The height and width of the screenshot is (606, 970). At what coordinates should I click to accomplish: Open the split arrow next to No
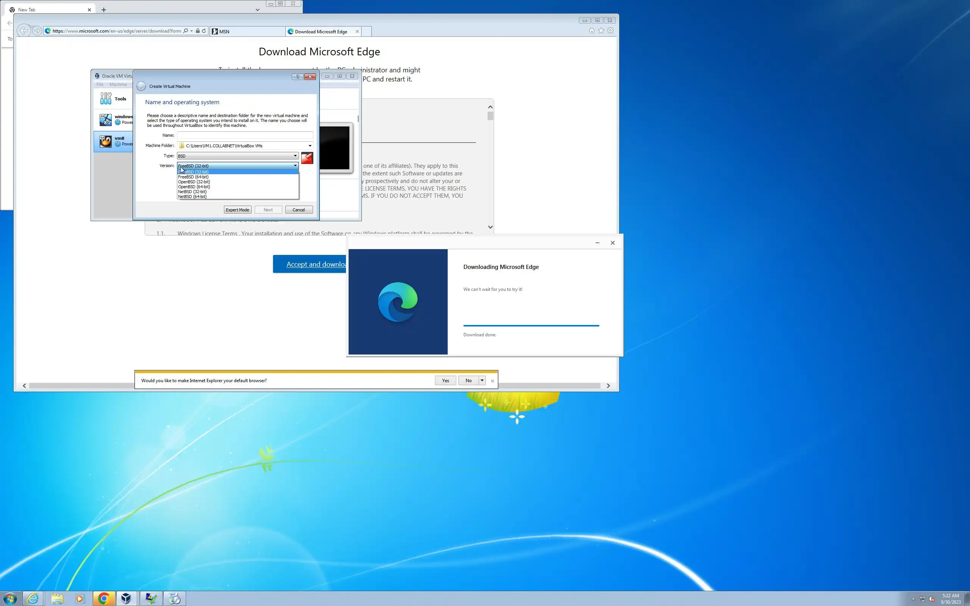(482, 380)
